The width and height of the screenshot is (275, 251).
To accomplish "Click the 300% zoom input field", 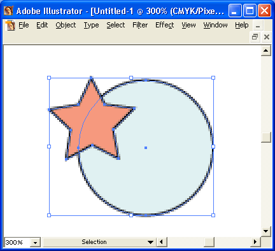I will (17, 242).
